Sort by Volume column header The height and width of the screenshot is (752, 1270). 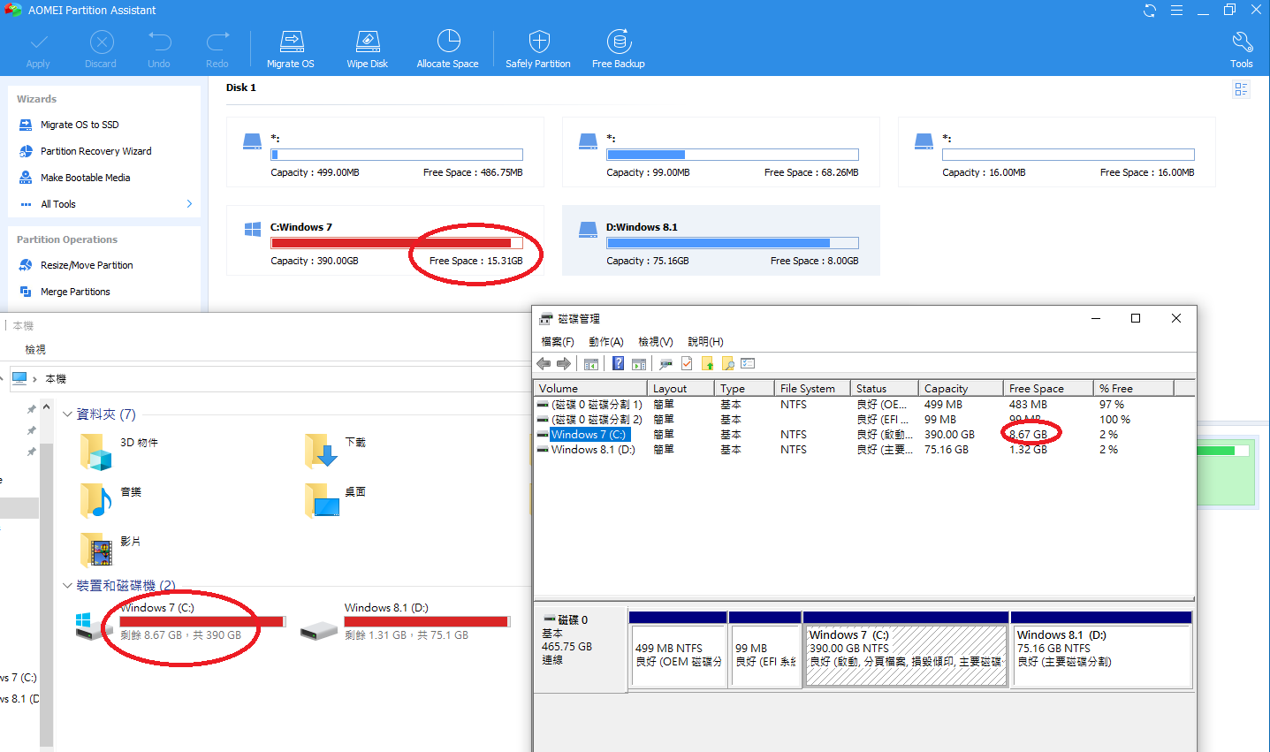click(590, 389)
